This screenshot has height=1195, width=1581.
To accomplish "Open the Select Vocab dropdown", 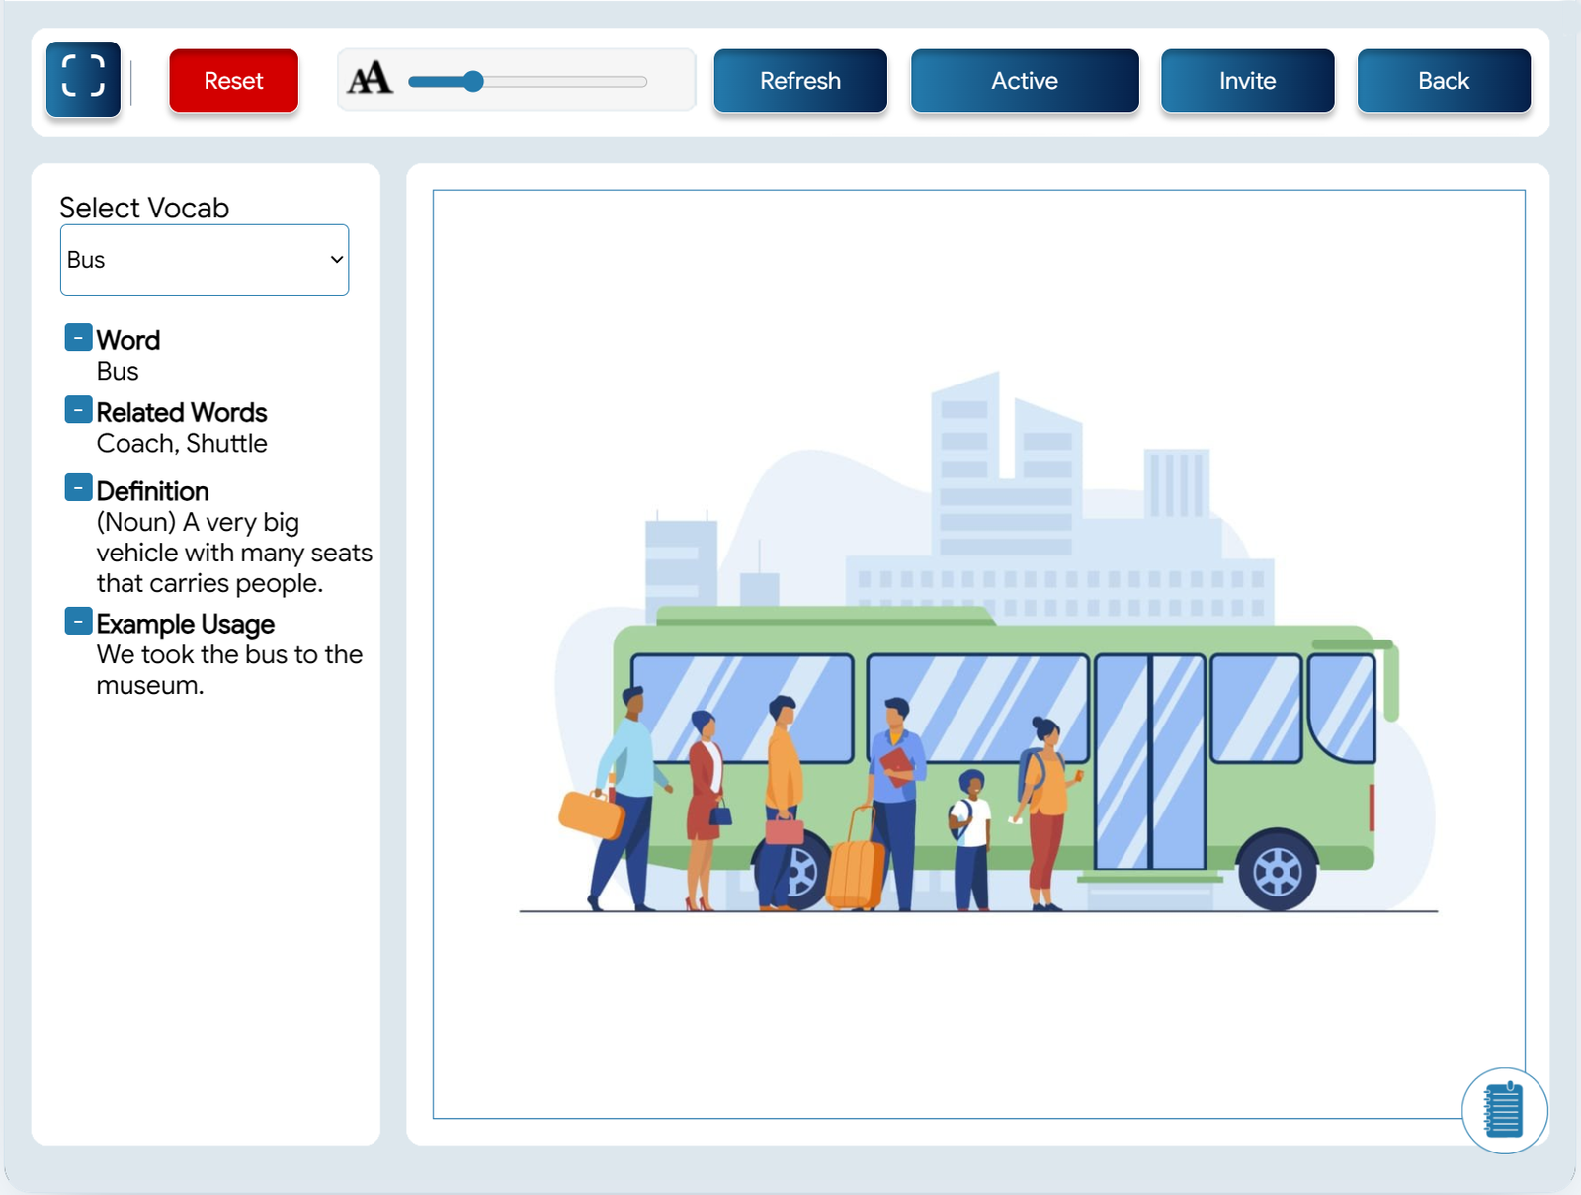I will [x=205, y=260].
